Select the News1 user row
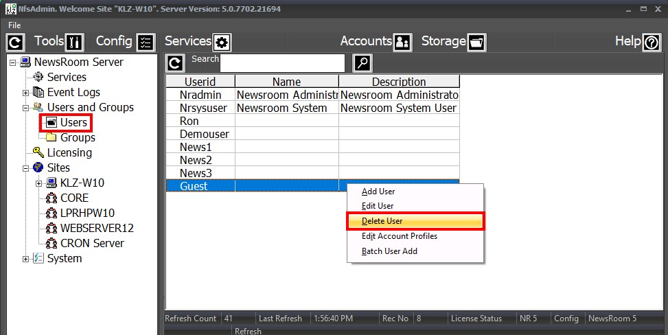Image resolution: width=668 pixels, height=335 pixels. tap(312, 147)
